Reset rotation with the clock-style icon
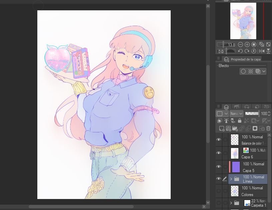272x210 pixels. [x=254, y=51]
